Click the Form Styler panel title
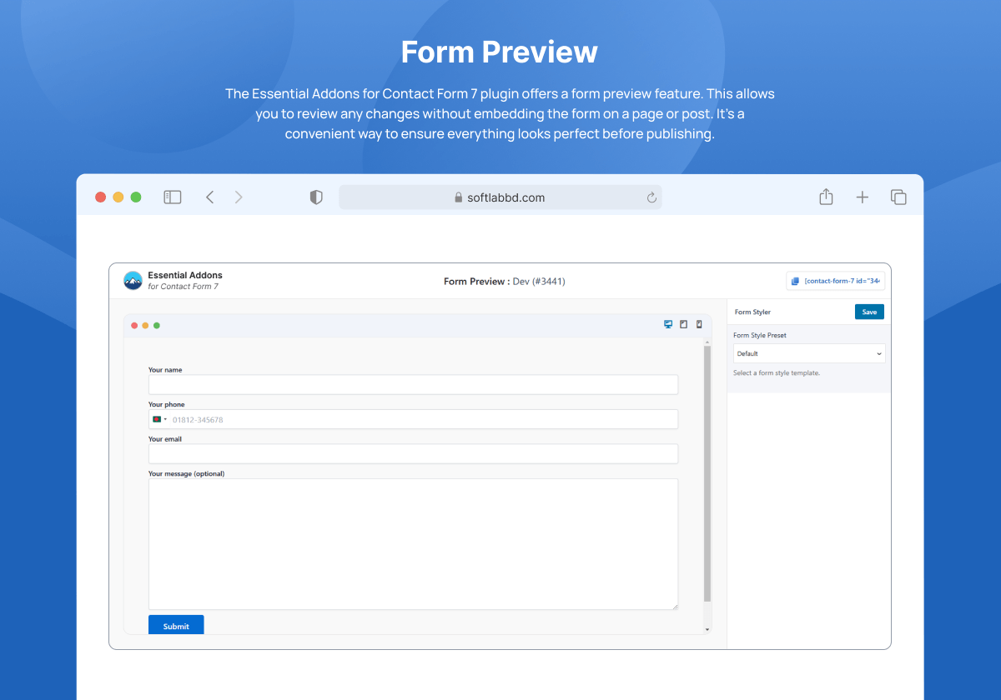Image resolution: width=1001 pixels, height=700 pixels. coord(752,312)
